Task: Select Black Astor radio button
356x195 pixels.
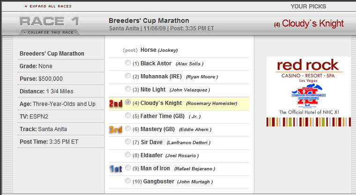Action: click(128, 63)
